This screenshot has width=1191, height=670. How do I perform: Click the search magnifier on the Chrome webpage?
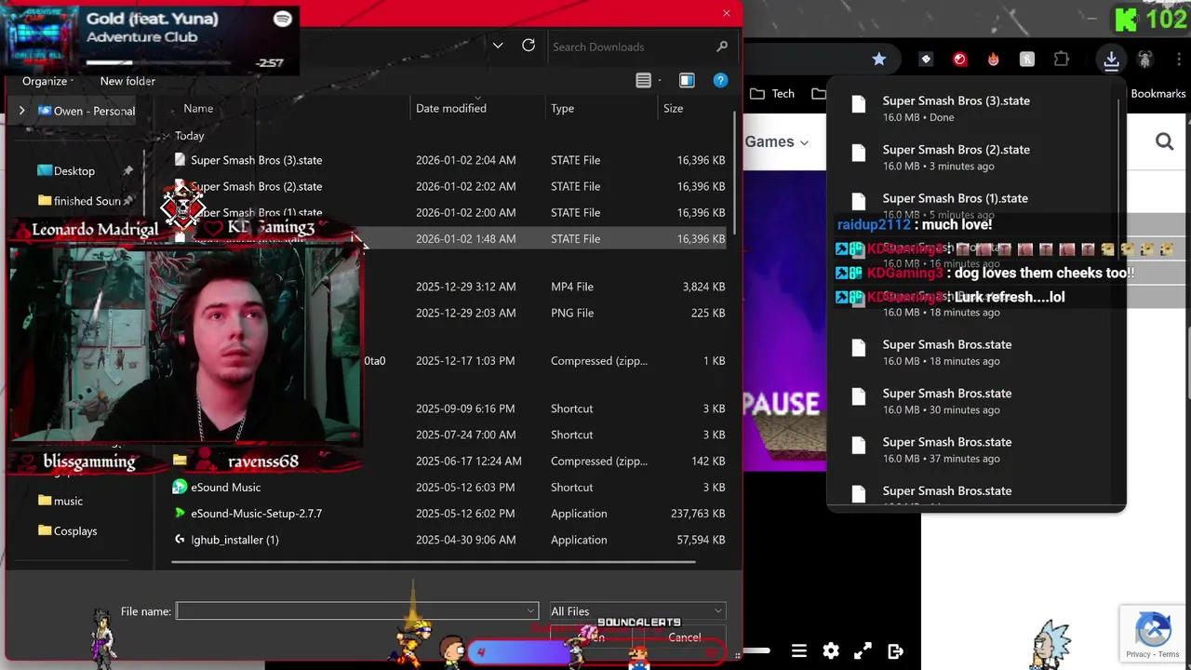click(x=1164, y=141)
